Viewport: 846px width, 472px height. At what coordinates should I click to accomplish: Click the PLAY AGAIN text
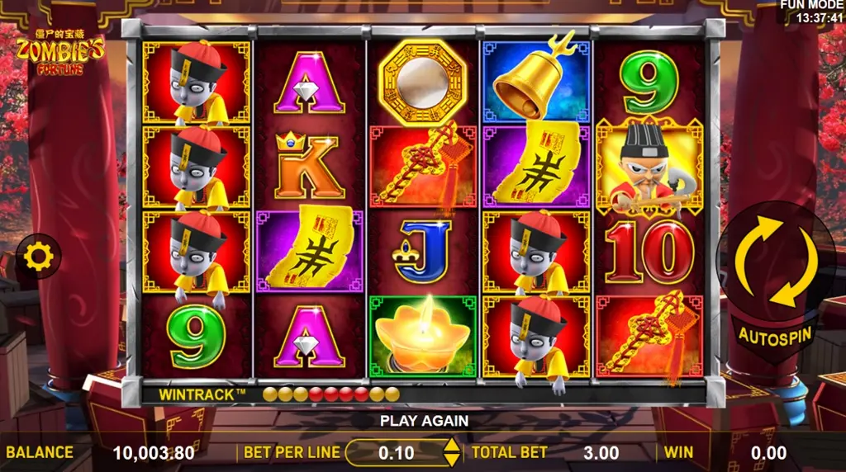pyautogui.click(x=424, y=421)
